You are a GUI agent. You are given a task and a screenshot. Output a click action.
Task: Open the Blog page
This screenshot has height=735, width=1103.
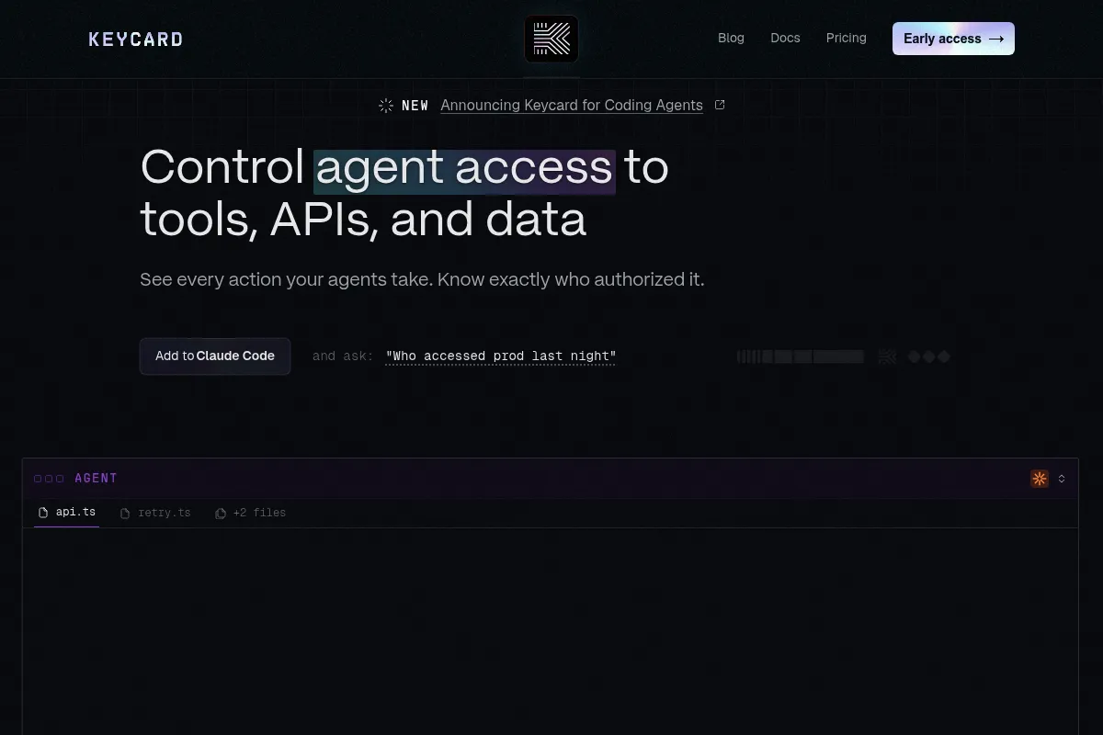coord(731,38)
